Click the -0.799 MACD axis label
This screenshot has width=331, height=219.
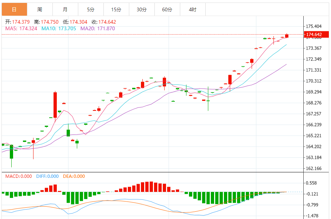311,205
